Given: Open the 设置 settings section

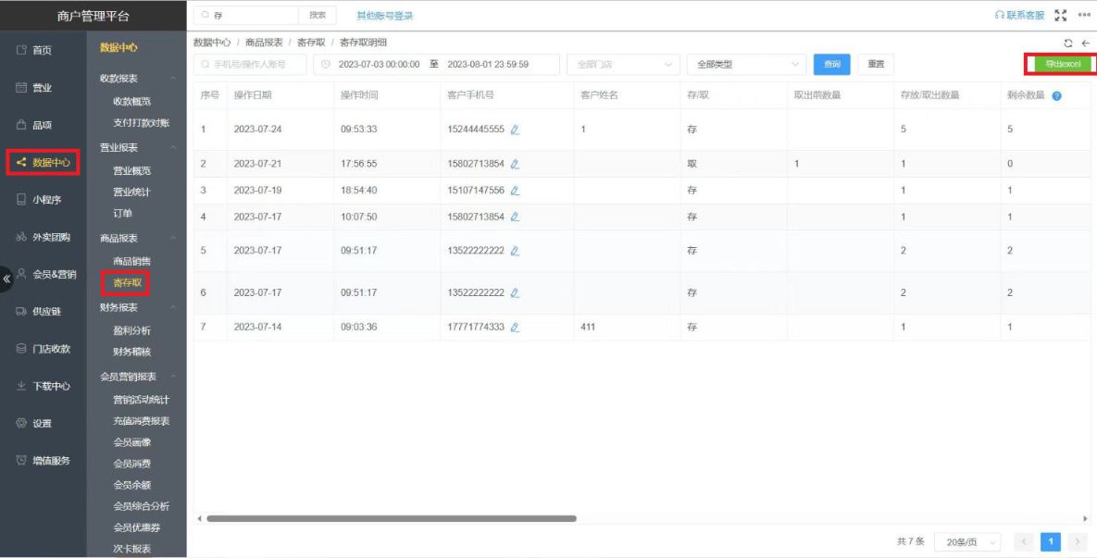Looking at the screenshot, I should [33, 423].
